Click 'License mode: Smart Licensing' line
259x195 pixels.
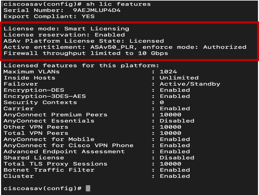(66, 29)
